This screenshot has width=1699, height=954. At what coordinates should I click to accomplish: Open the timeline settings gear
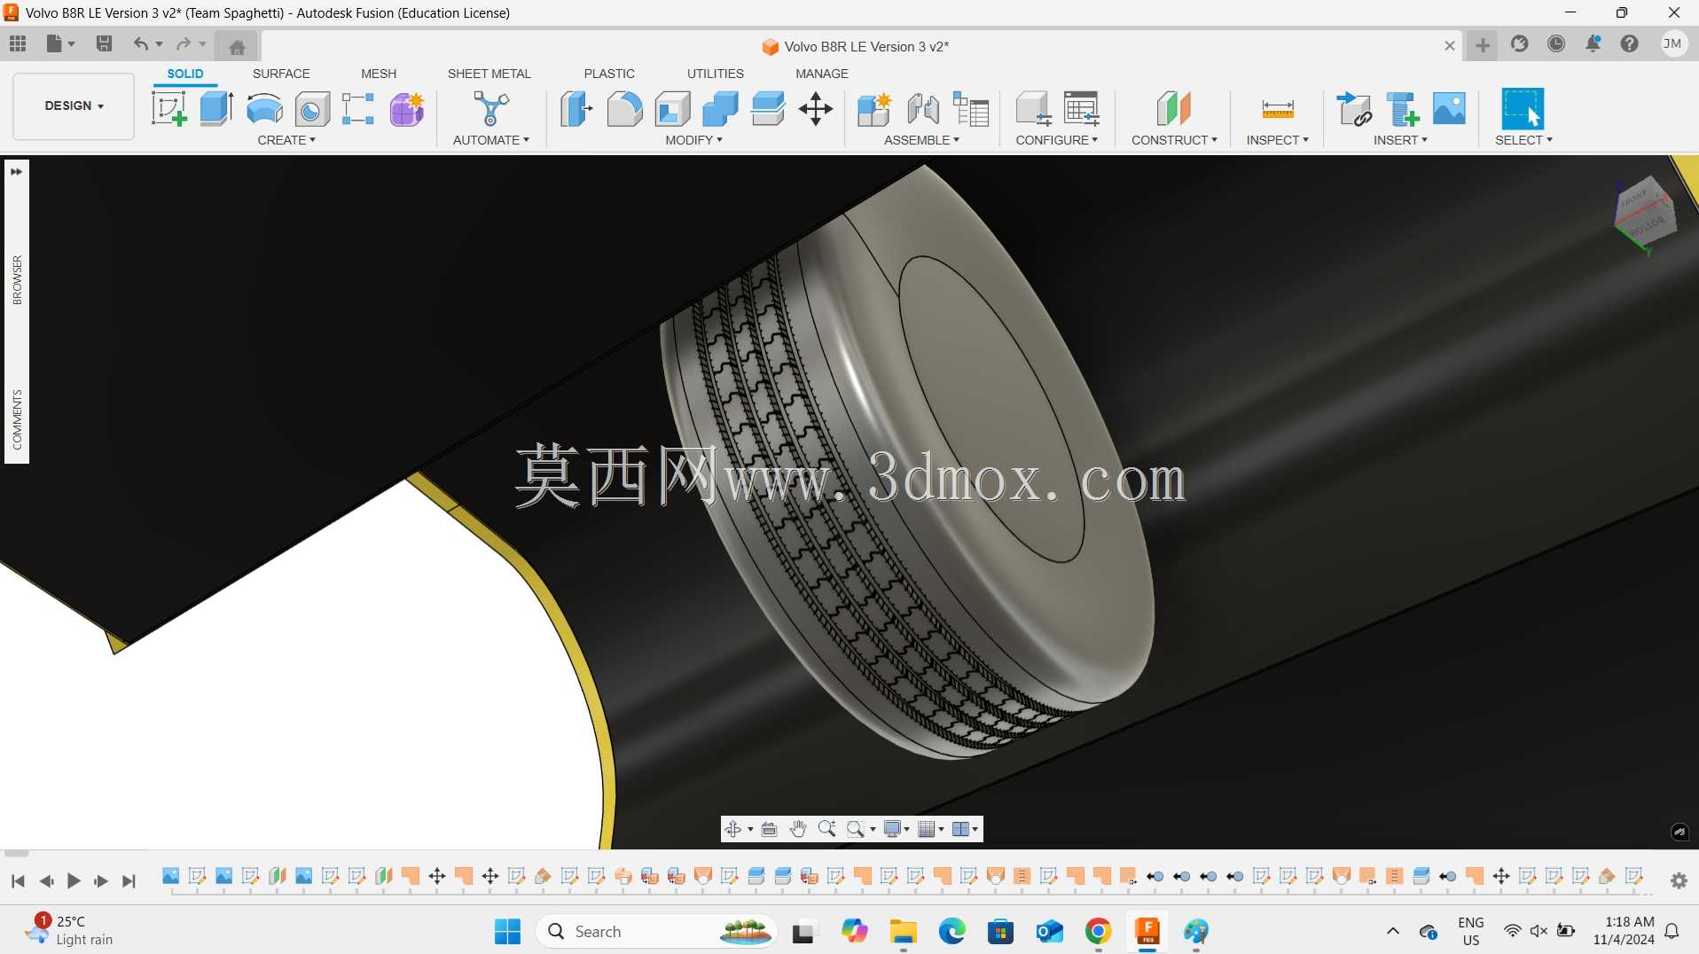click(x=1679, y=880)
